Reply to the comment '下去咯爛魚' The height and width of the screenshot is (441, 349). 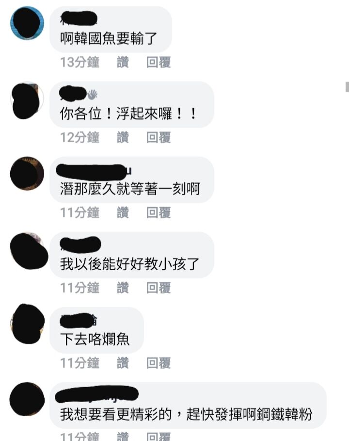pos(159,363)
